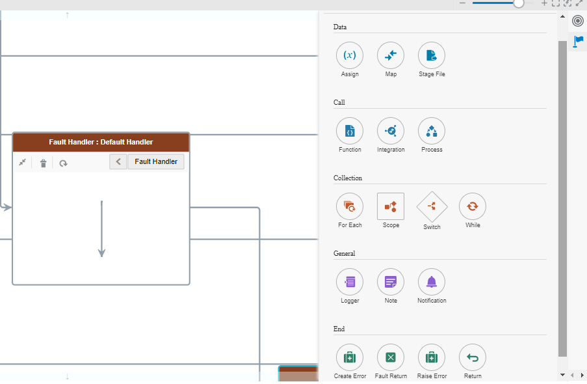587x384 pixels.
Task: Toggle the target triggers panel icon
Action: pyautogui.click(x=578, y=21)
